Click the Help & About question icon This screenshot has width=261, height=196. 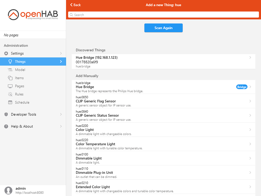point(6,126)
